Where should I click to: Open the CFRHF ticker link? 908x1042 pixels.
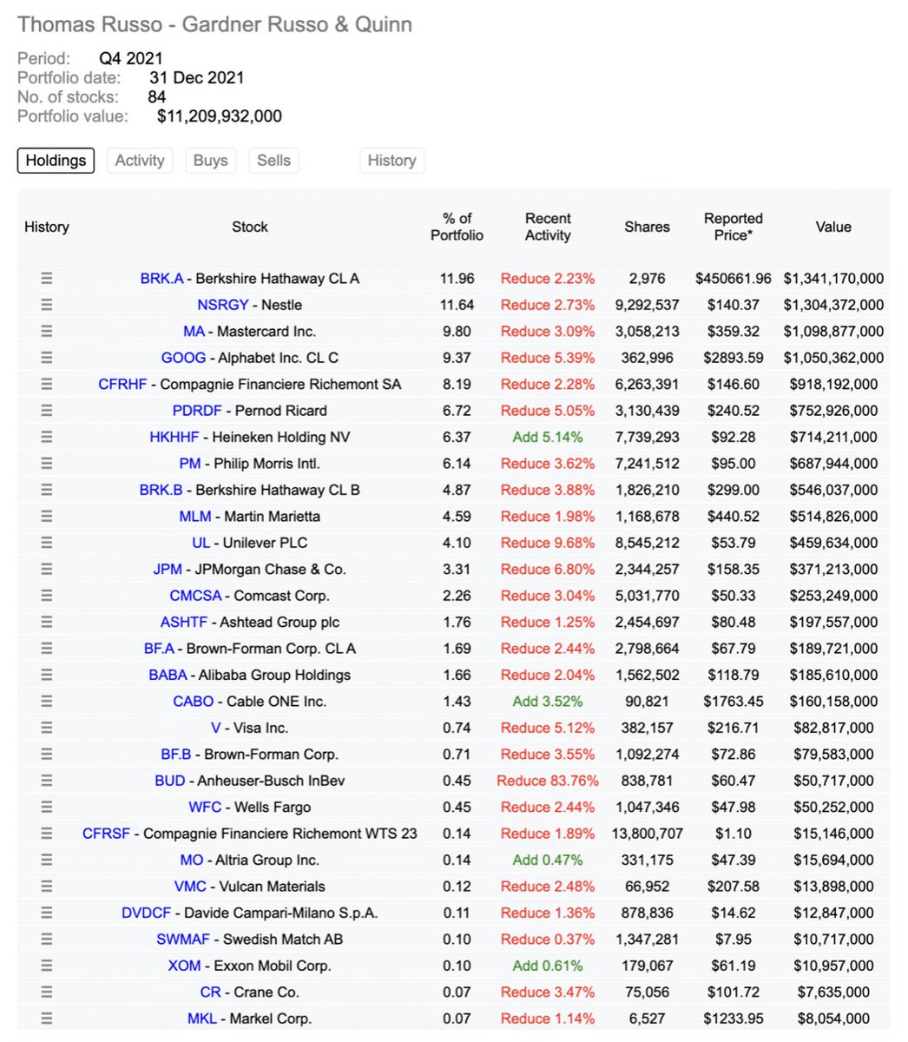[x=122, y=384]
